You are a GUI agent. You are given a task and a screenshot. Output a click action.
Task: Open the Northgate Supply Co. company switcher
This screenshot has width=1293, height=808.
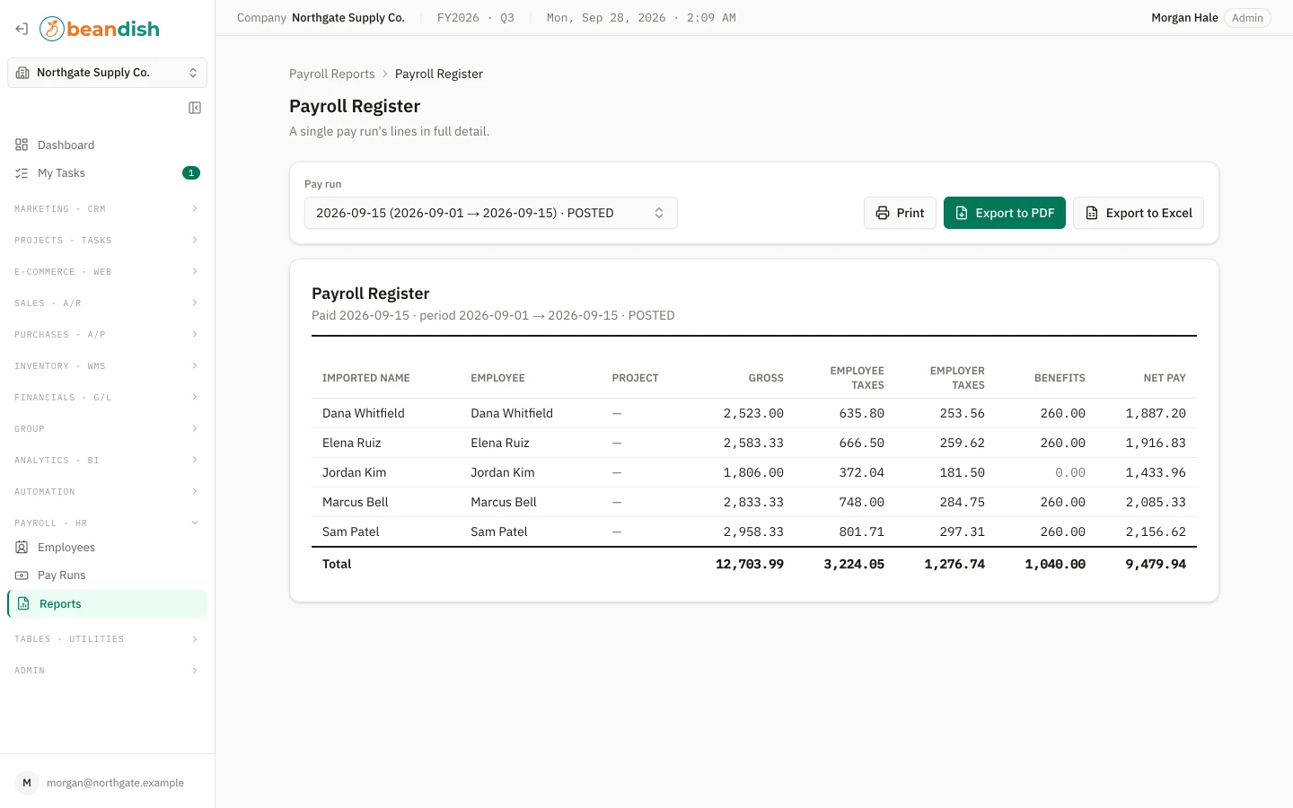(107, 73)
